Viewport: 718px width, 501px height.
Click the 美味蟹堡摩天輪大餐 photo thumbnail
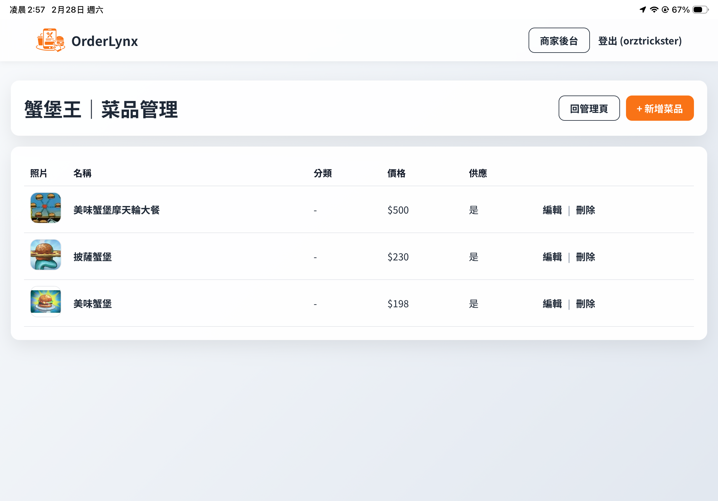(45, 208)
